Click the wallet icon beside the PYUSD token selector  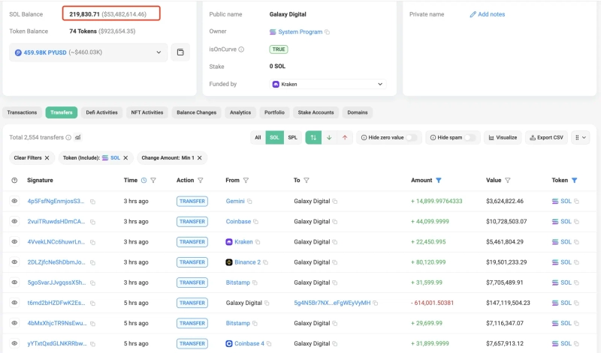coord(180,52)
